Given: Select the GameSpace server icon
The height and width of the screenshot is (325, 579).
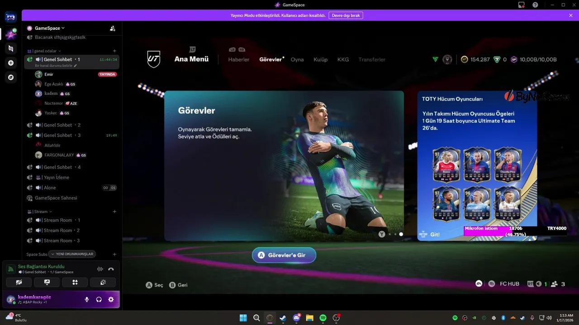Looking at the screenshot, I should 11,34.
